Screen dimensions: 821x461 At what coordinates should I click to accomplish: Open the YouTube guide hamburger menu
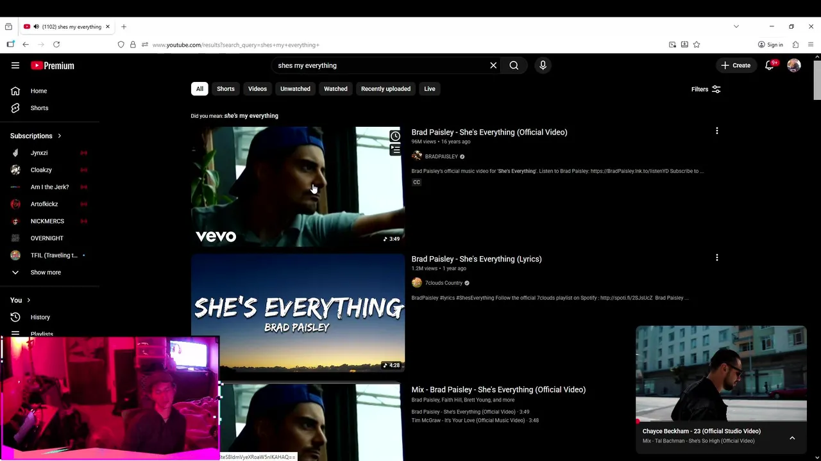click(15, 65)
